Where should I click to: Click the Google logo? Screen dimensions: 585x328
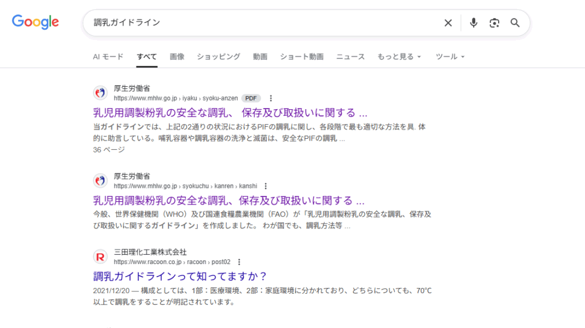tap(35, 22)
